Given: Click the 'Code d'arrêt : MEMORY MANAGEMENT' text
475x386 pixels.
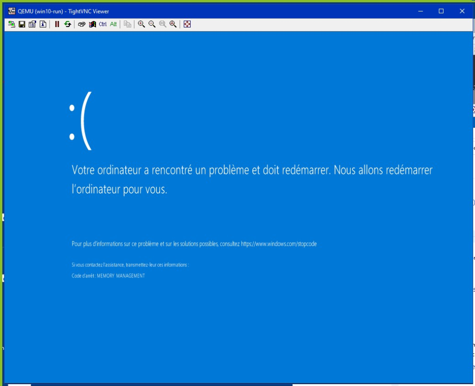Looking at the screenshot, I should [108, 275].
